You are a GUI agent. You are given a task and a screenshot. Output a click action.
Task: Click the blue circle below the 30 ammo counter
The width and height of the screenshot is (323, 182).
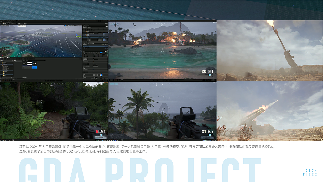point(209,75)
